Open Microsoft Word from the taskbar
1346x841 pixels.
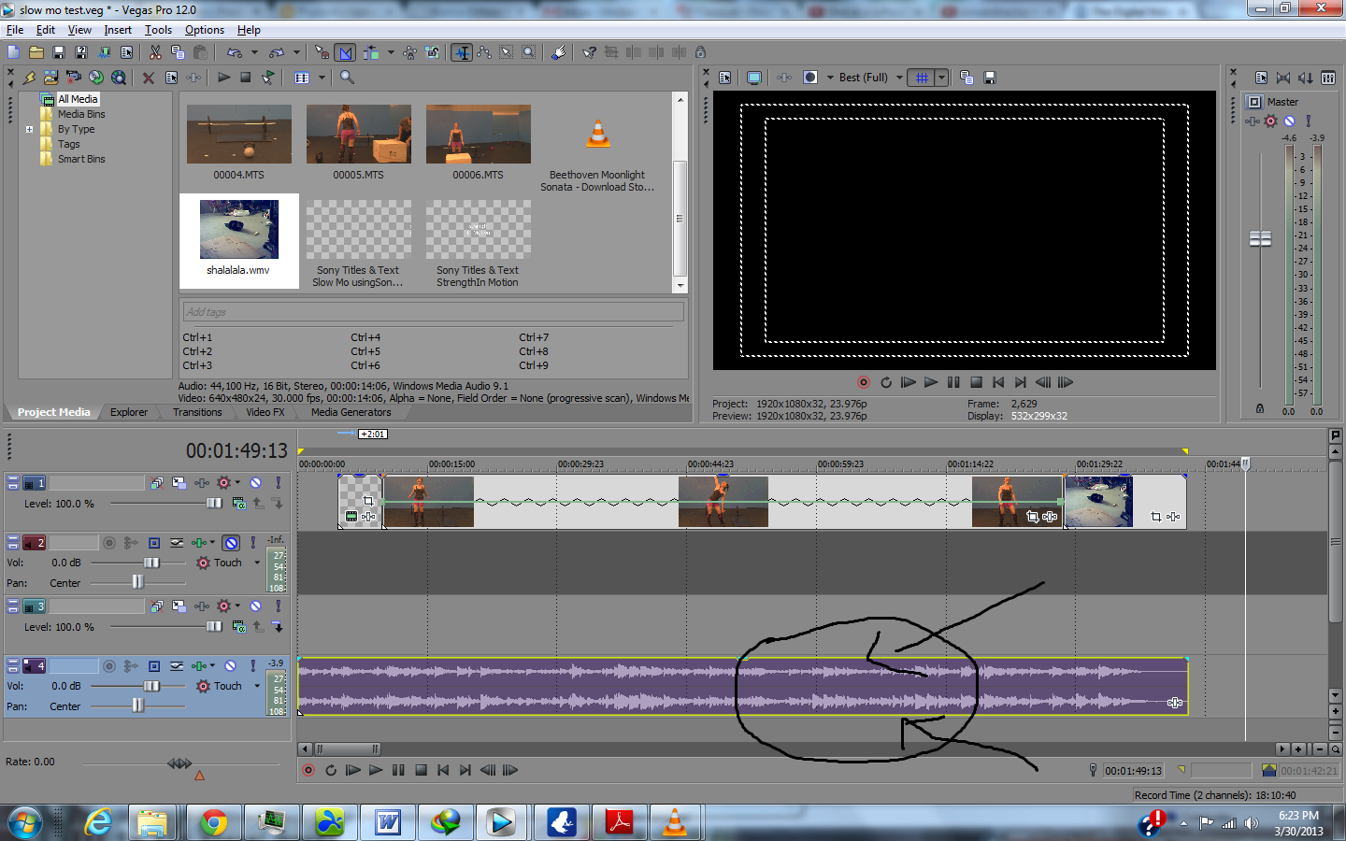387,822
